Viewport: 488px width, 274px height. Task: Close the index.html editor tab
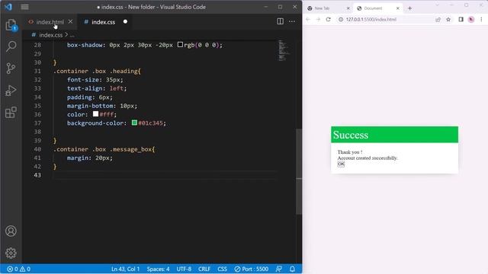coord(70,22)
